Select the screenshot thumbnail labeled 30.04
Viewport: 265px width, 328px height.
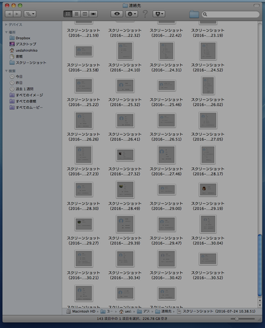coord(208,224)
